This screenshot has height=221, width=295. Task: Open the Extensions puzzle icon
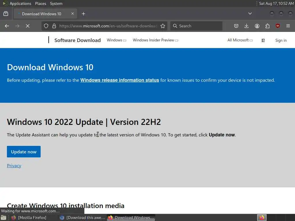[267, 26]
